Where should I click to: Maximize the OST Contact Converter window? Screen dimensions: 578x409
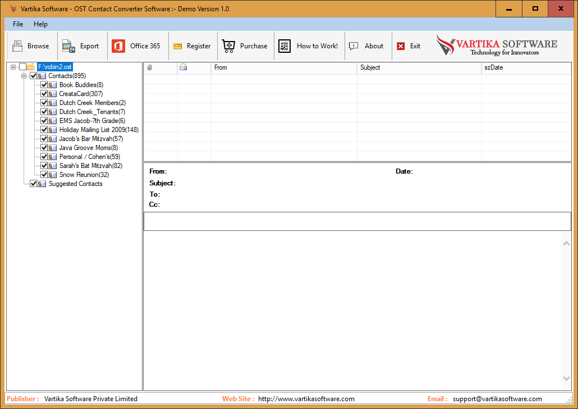click(x=535, y=9)
